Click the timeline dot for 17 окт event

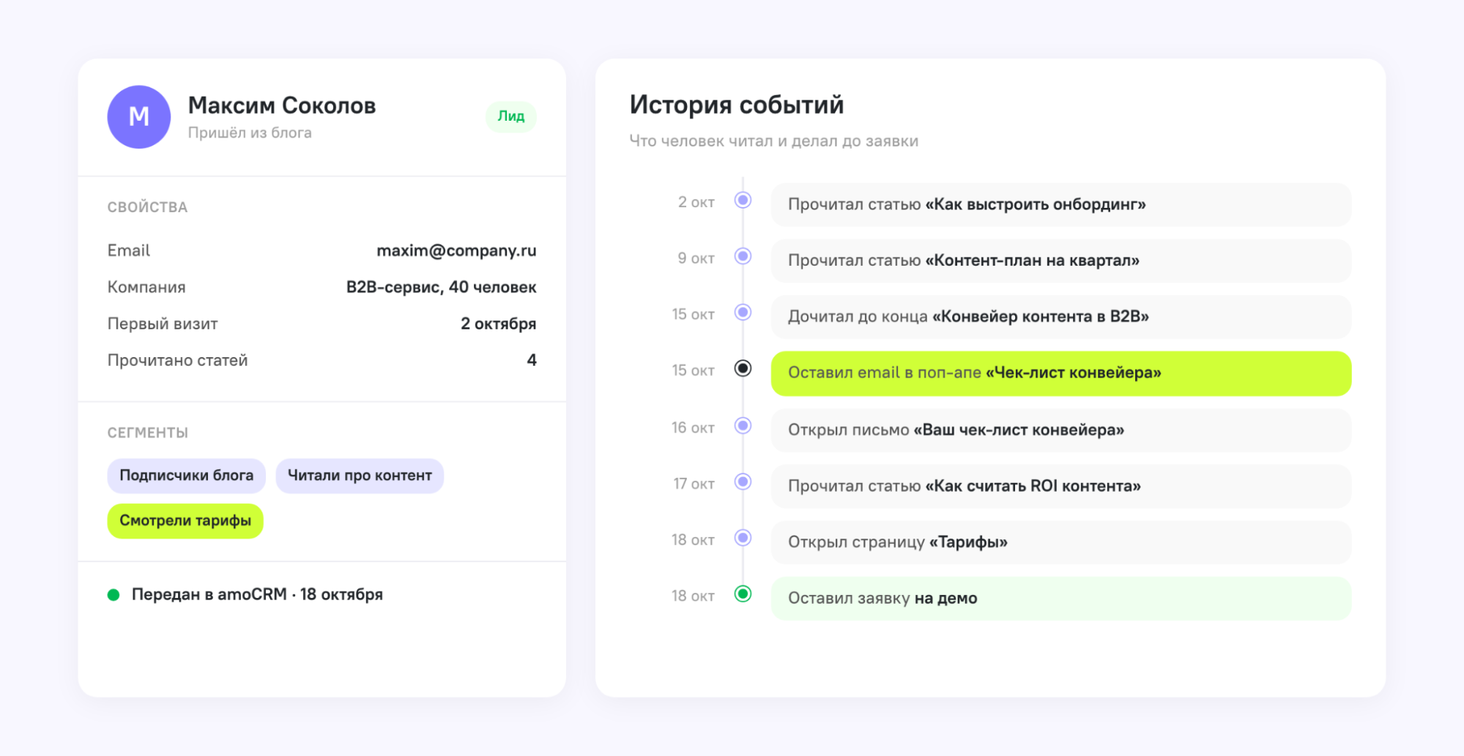[743, 482]
